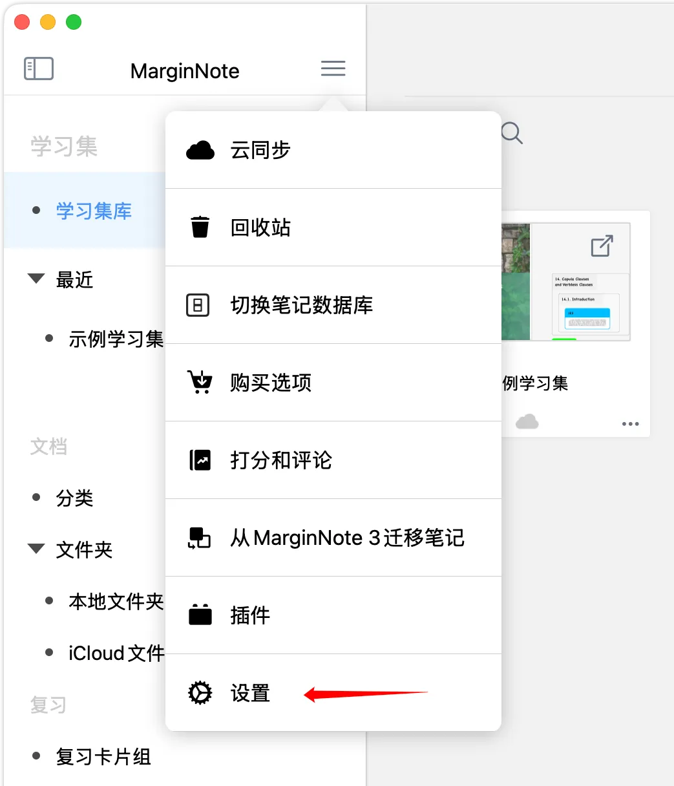The height and width of the screenshot is (786, 674).
Task: Click the cloud status icon on the card
Action: 527,422
